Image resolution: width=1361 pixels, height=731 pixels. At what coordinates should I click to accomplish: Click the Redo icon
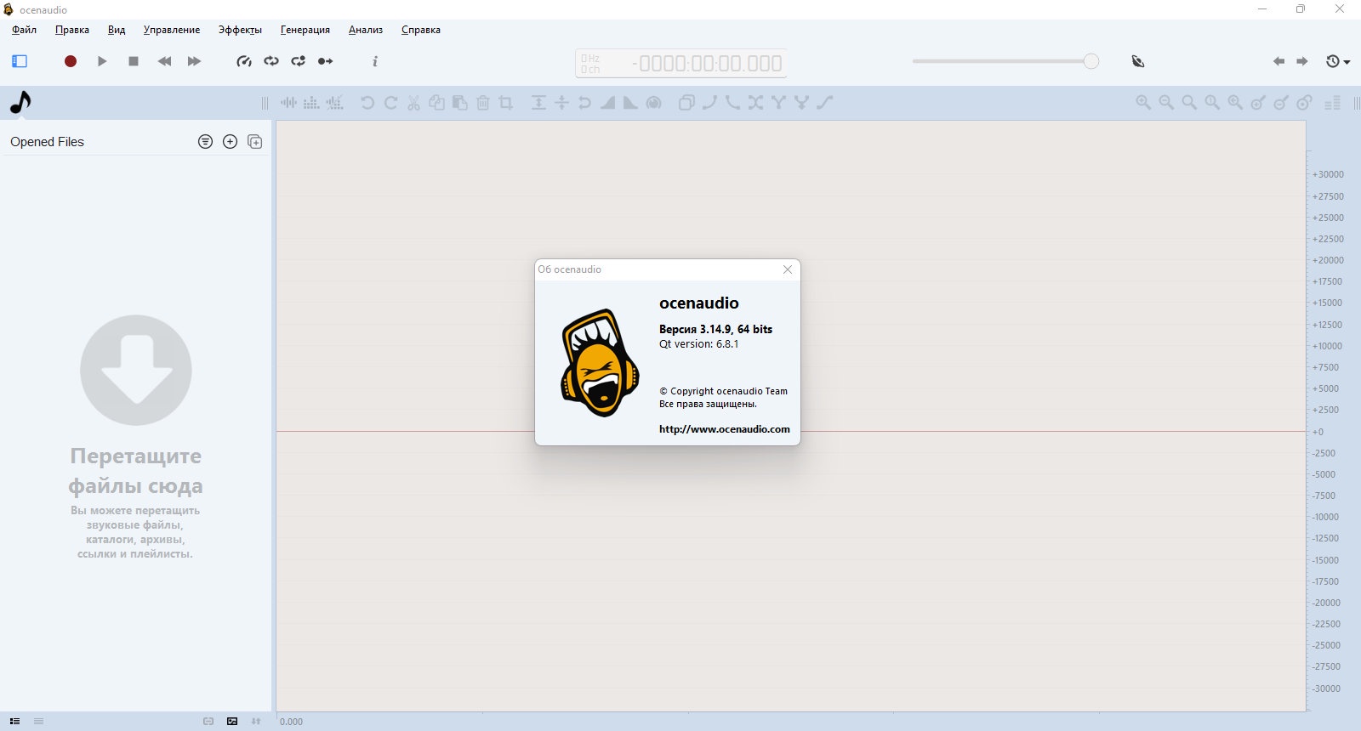click(x=390, y=103)
